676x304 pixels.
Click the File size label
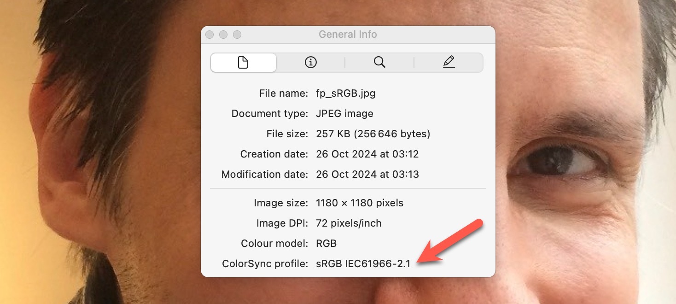(x=287, y=134)
